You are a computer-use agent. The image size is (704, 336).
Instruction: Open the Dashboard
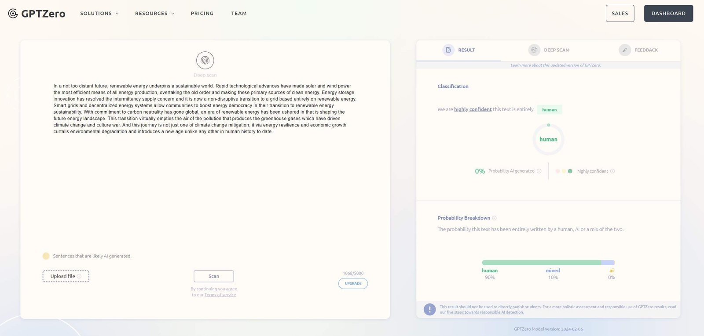coord(668,14)
